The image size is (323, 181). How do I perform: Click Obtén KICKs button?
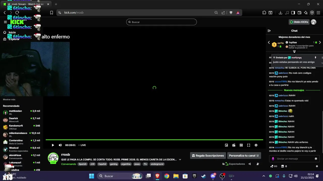point(299,22)
